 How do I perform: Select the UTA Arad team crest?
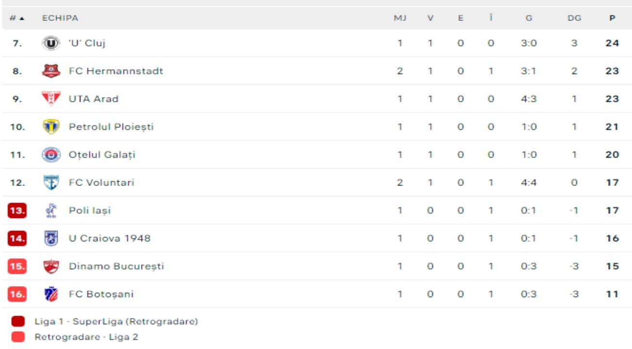click(51, 99)
